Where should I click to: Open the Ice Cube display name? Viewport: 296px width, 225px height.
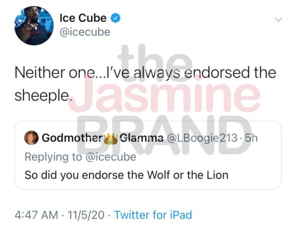[x=83, y=18]
